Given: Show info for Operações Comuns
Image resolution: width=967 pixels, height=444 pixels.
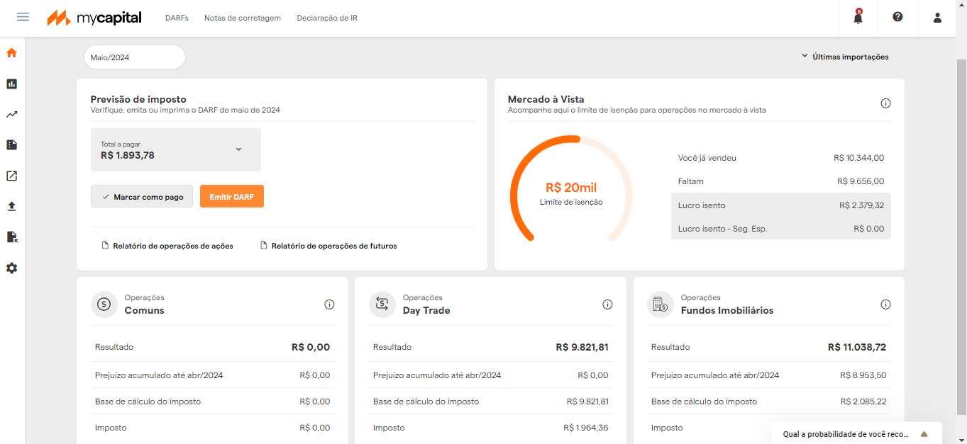Looking at the screenshot, I should click(x=329, y=304).
